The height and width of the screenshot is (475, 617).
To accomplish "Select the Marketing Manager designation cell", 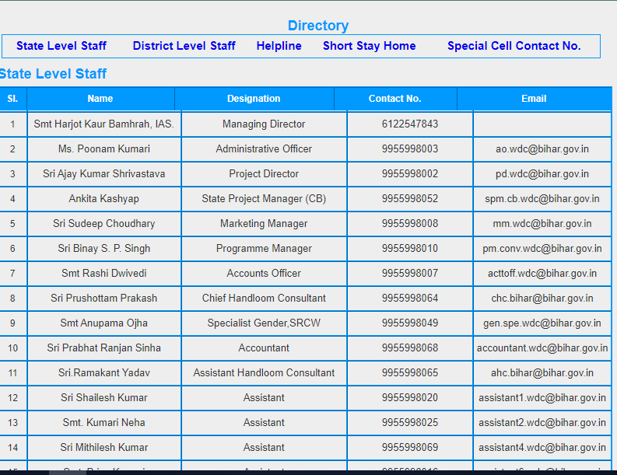I will coord(264,224).
